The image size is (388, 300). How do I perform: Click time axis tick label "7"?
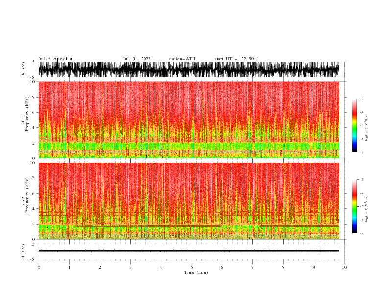pos(252,267)
